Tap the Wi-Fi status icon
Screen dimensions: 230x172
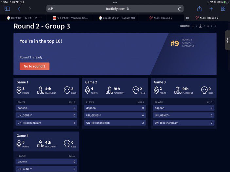coord(212,2)
